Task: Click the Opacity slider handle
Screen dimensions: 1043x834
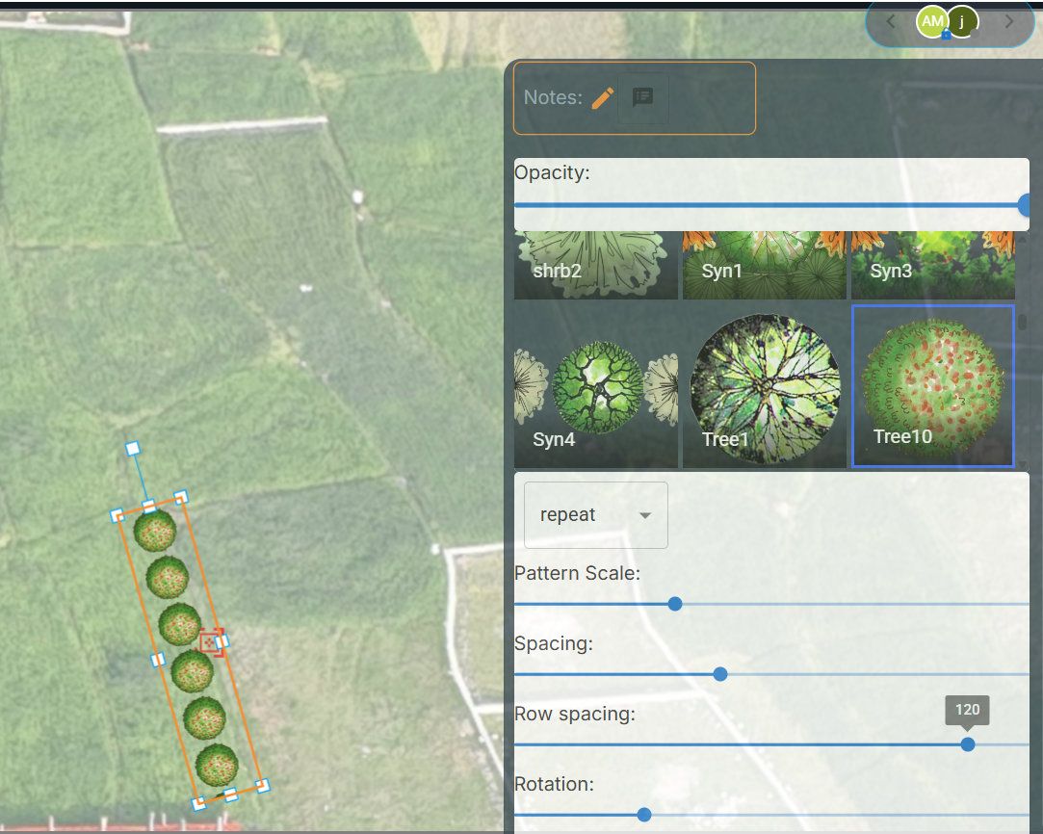Action: click(1025, 205)
